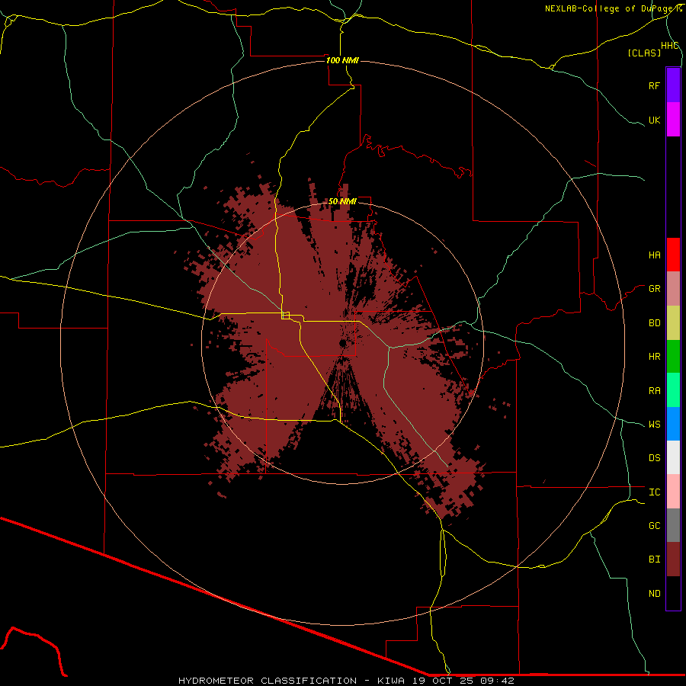Click the HA legend label

pyautogui.click(x=654, y=255)
